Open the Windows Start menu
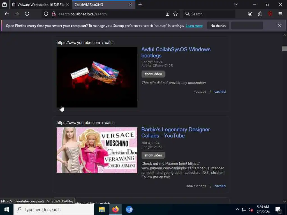287x215 pixels. pos(7,209)
